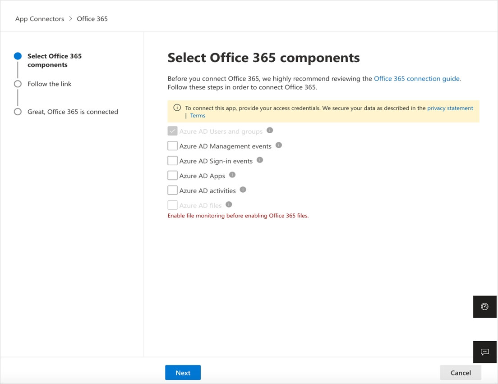
Task: Check the Azure AD Apps box
Action: click(172, 176)
